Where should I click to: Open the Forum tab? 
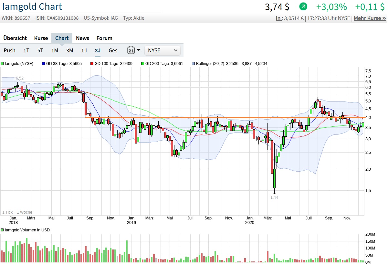(104, 38)
